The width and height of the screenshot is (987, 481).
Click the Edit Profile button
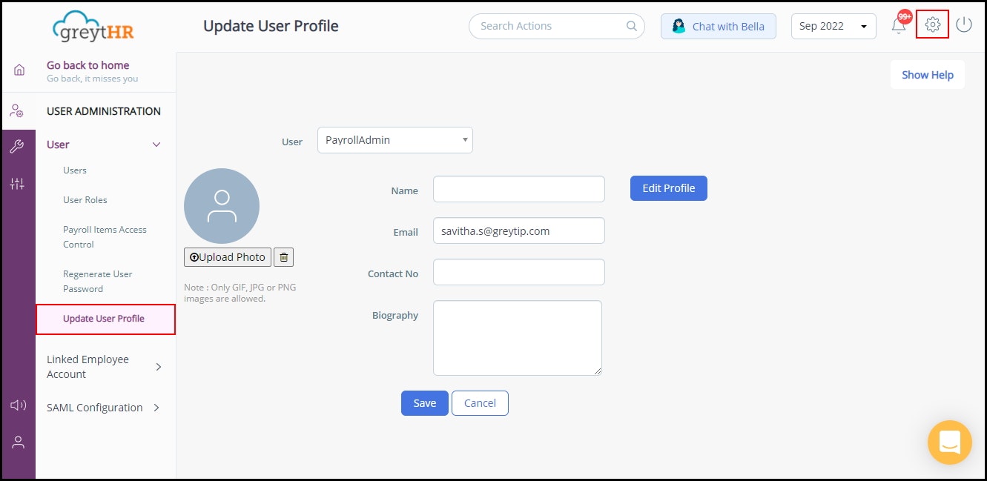click(668, 188)
